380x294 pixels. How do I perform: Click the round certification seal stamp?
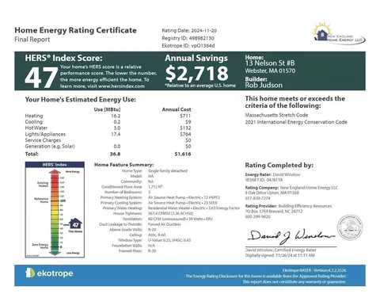tap(350, 227)
